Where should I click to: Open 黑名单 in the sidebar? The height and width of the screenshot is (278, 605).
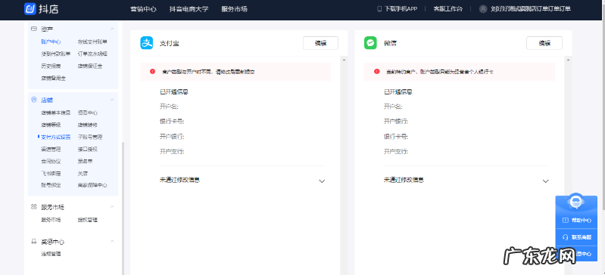pyautogui.click(x=86, y=161)
